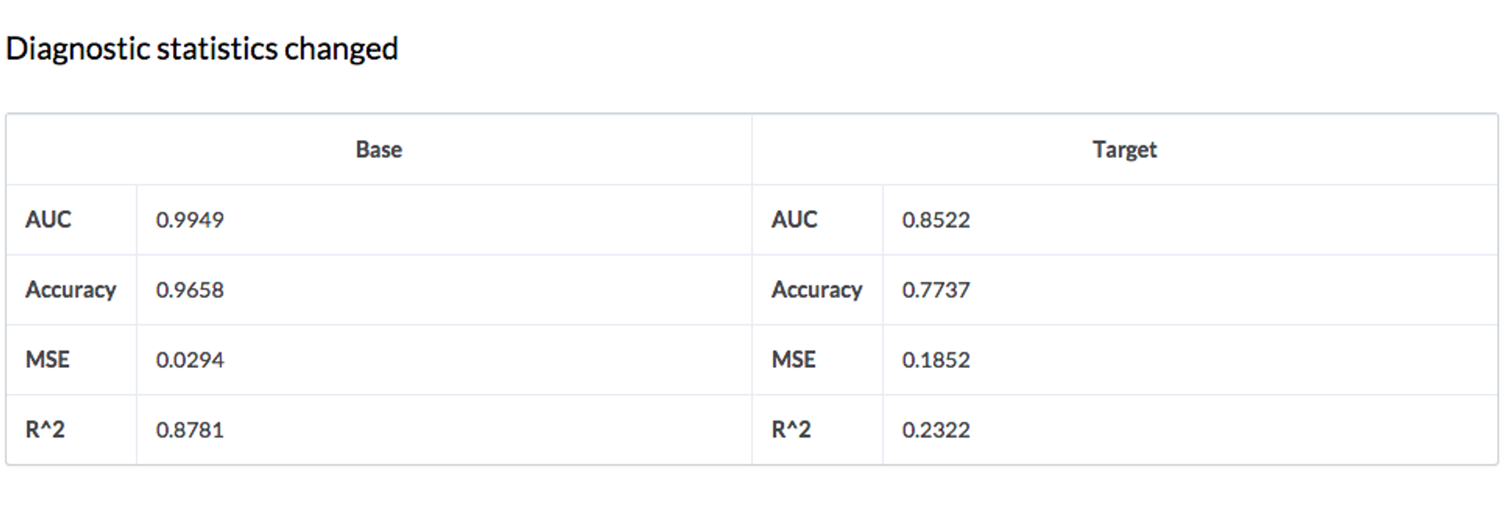Screen dimensions: 1508x524
Task: Select the word 'changed' in the heading
Action: click(x=341, y=49)
